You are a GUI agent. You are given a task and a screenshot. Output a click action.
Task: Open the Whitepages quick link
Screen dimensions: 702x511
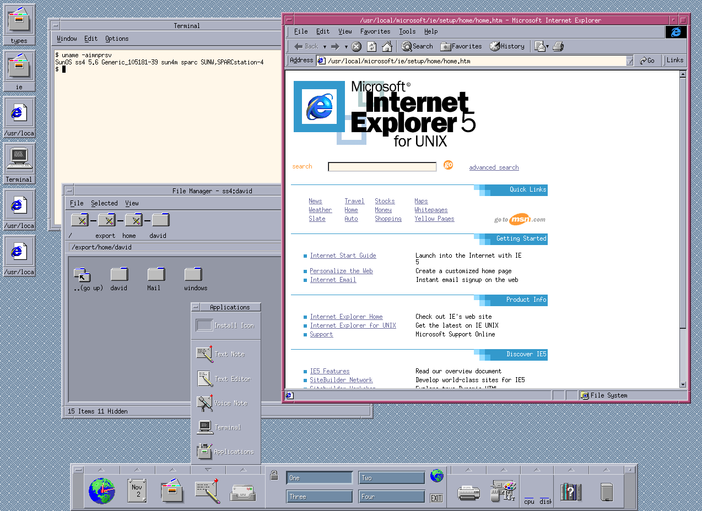pyautogui.click(x=431, y=210)
